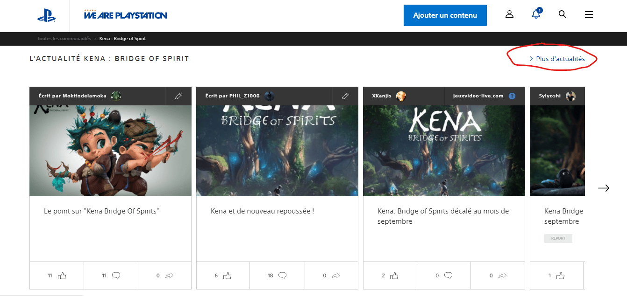Go to Toutes les communautés breadcrumb

(64, 39)
